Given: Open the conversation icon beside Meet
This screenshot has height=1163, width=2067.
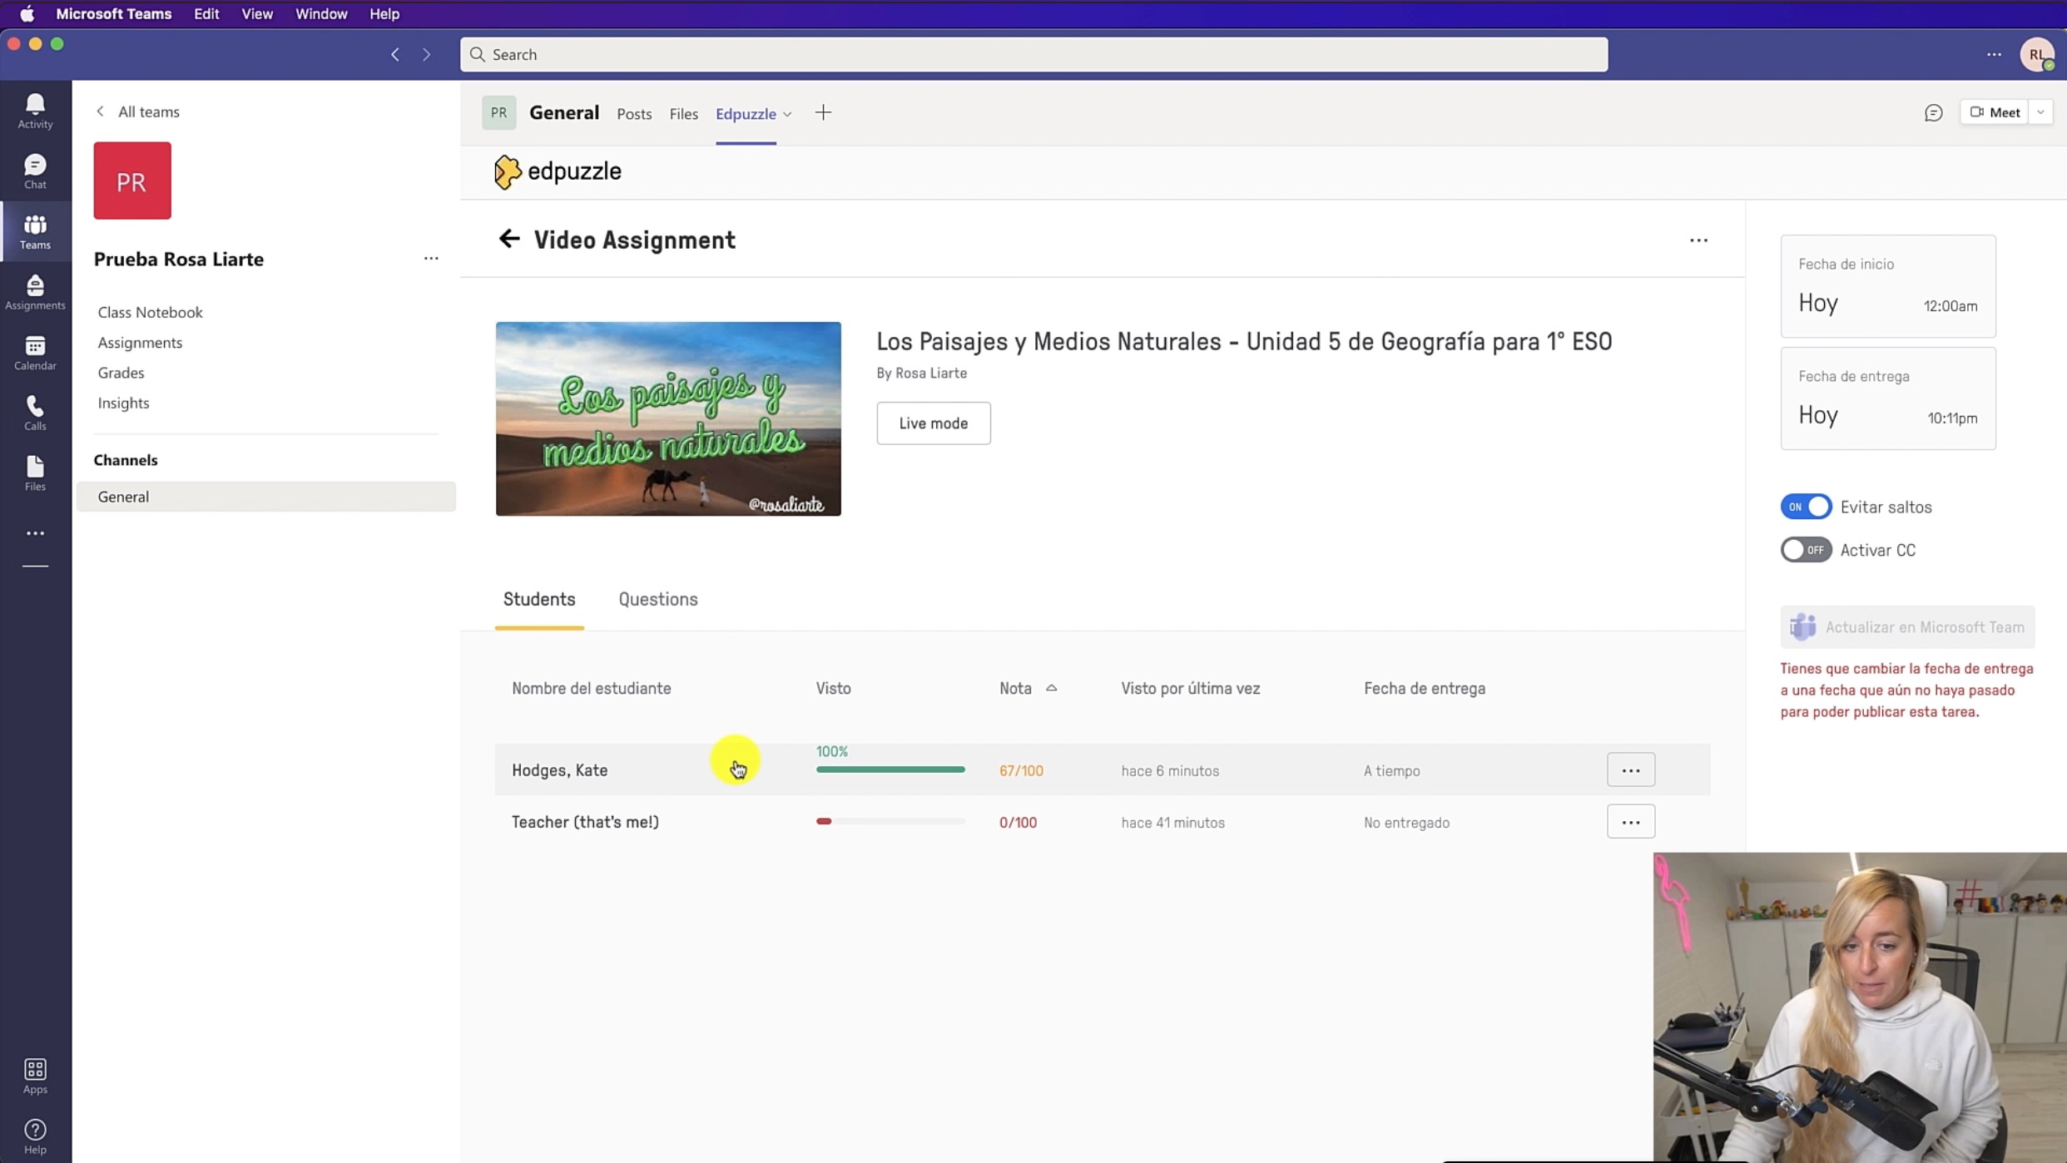Looking at the screenshot, I should [1933, 112].
